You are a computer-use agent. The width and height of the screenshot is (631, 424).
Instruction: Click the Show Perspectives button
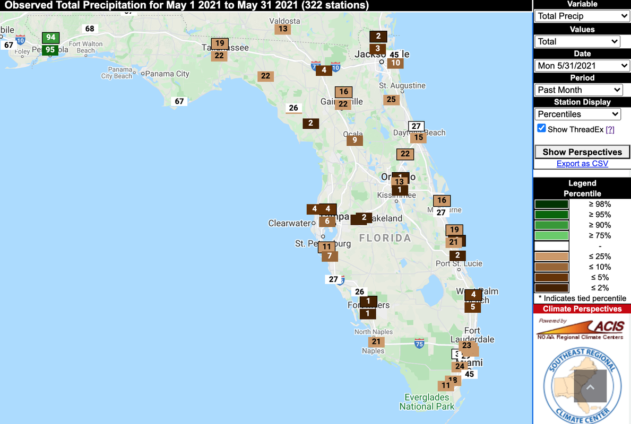click(x=582, y=152)
